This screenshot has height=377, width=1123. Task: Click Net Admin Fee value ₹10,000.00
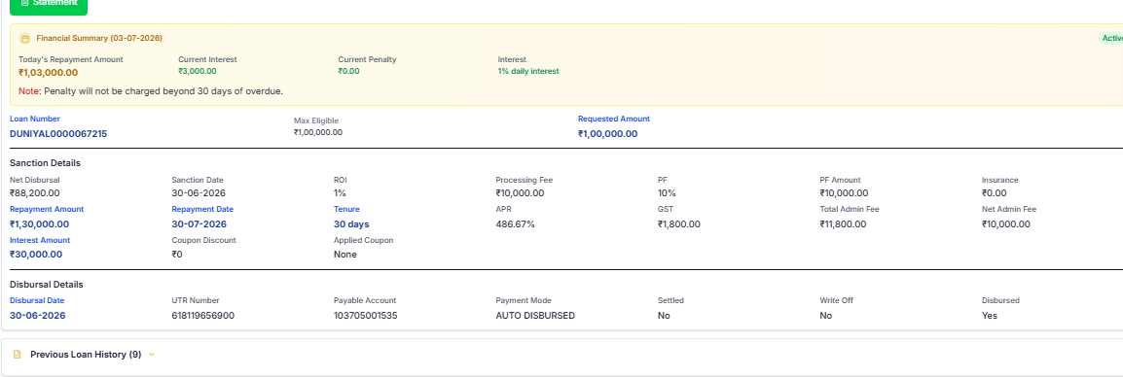coord(1006,223)
